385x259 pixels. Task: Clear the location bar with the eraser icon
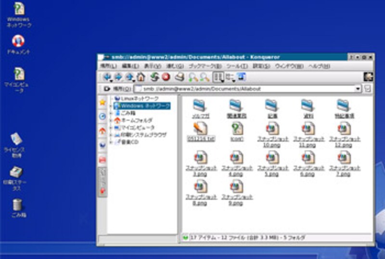click(107, 88)
